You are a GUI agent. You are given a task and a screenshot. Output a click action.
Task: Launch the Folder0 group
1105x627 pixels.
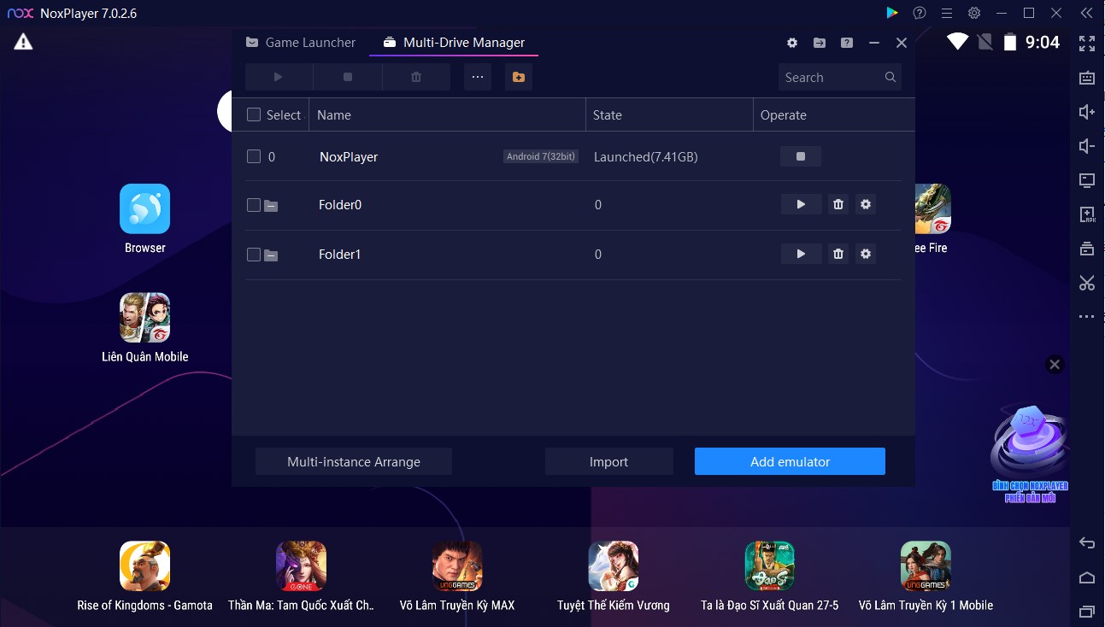tap(800, 205)
